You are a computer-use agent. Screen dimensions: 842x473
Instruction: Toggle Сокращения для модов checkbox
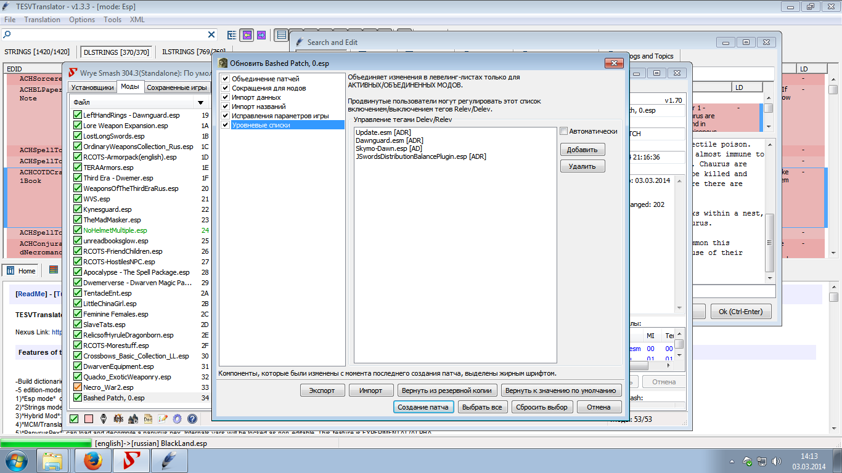pyautogui.click(x=225, y=88)
